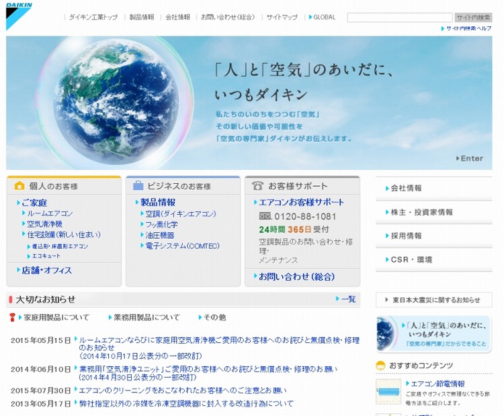Click the date 2013年05月17日
Screen dimensions: 504x416
point(40,404)
